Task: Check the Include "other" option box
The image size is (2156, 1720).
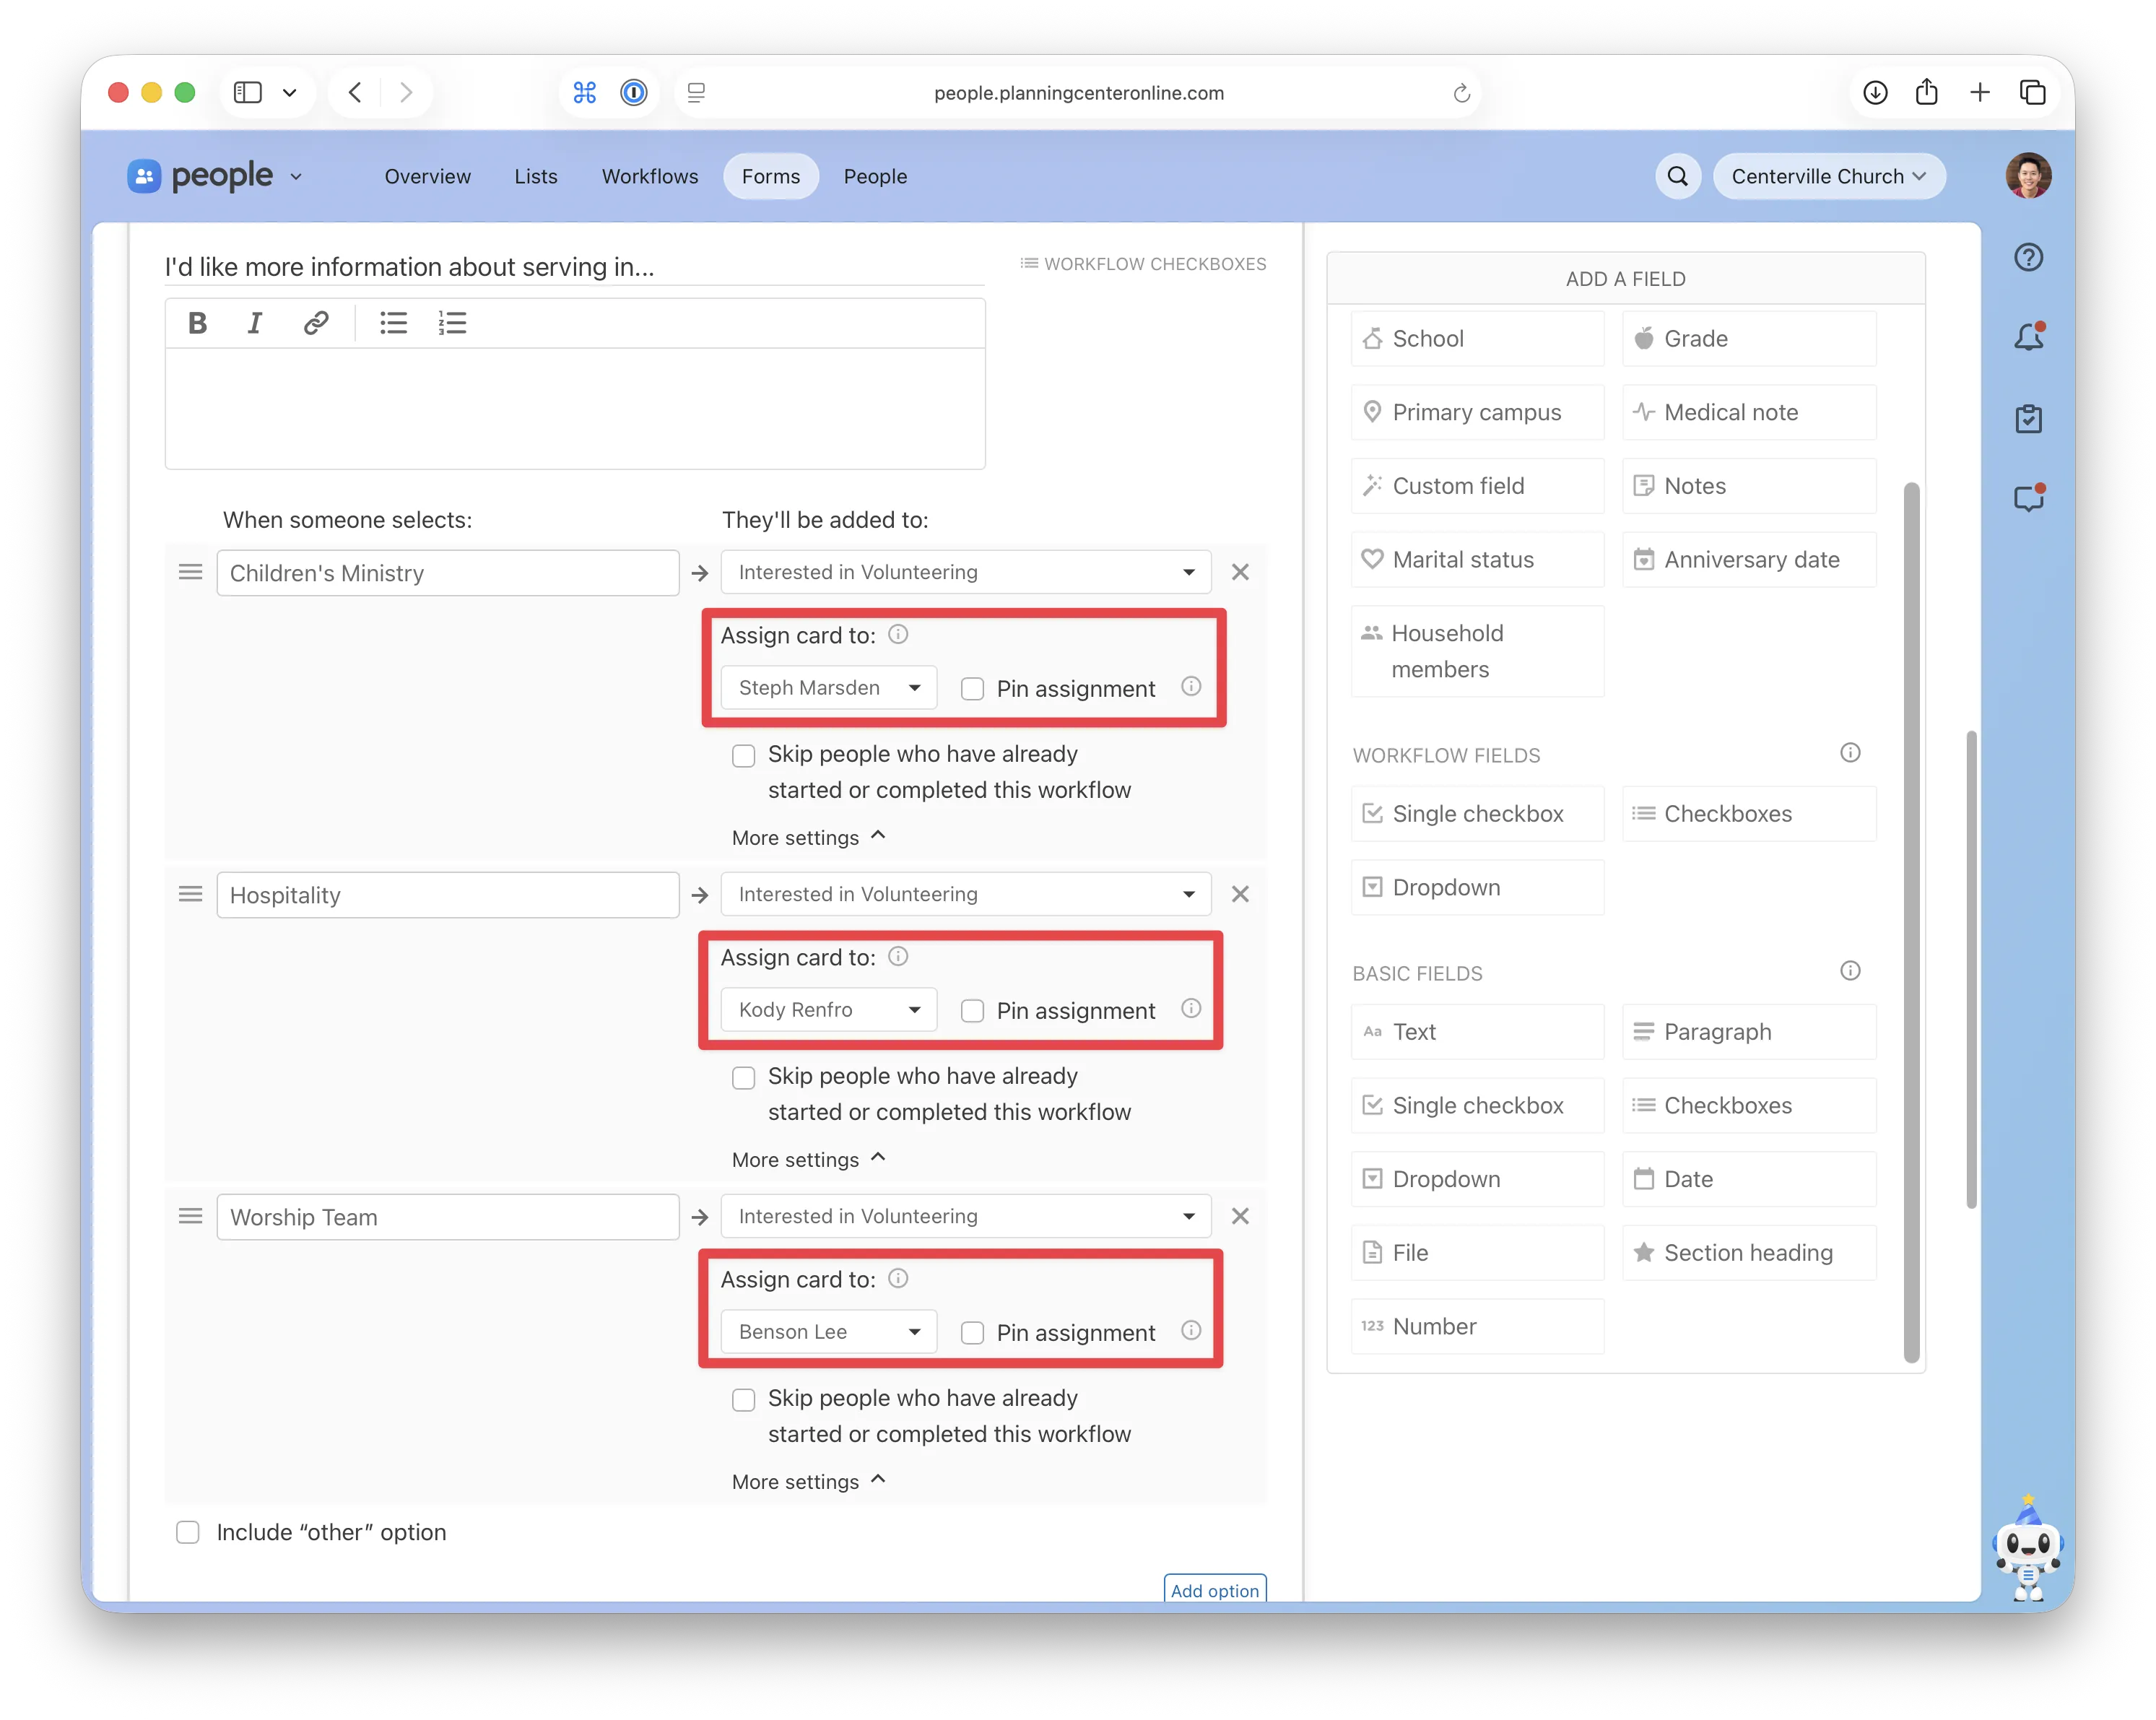Action: click(187, 1532)
